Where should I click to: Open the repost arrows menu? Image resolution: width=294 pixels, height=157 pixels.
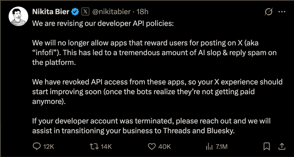tap(94, 146)
